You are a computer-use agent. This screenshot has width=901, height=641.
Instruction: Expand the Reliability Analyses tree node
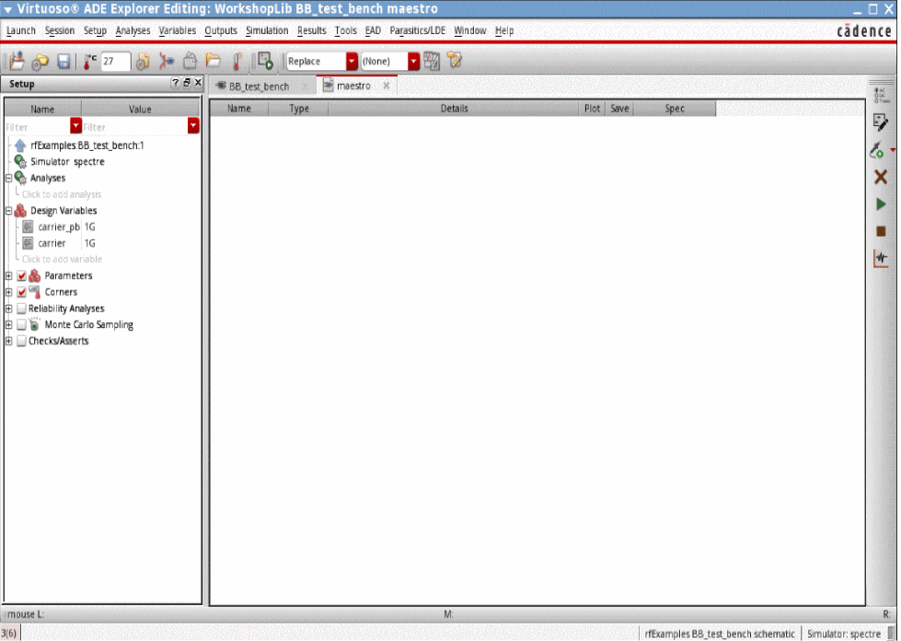pos(8,309)
